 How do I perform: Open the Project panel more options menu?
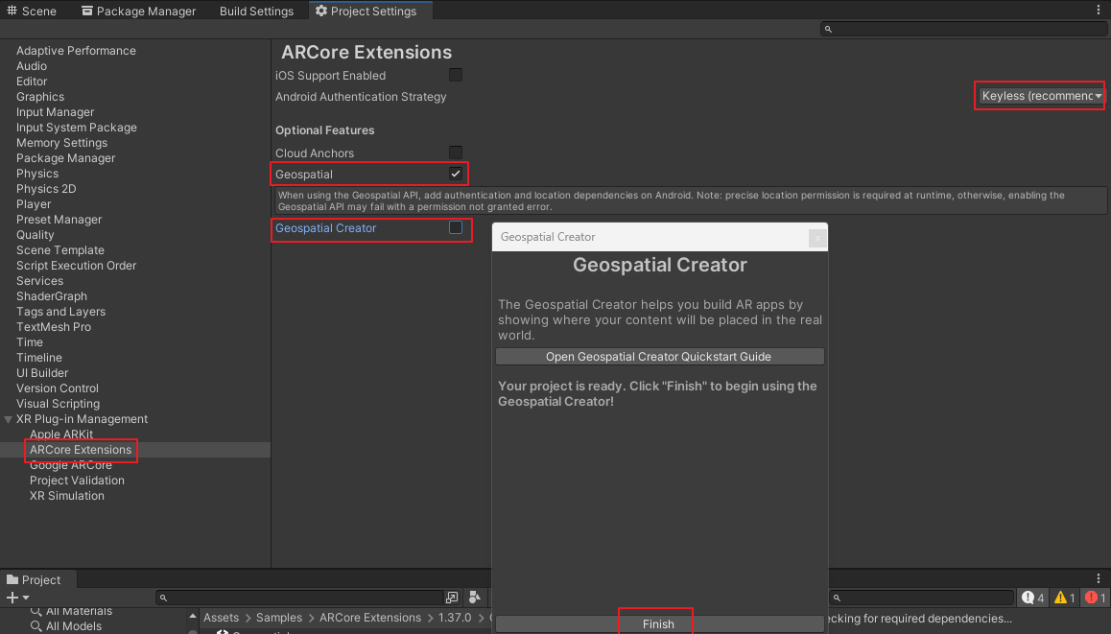[x=1099, y=579]
